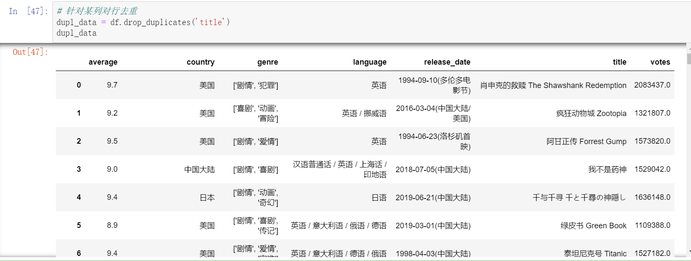The height and width of the screenshot is (261, 691).
Task: Click genre cell ['剧情', '动画', '奇幻']
Action: coord(255,198)
